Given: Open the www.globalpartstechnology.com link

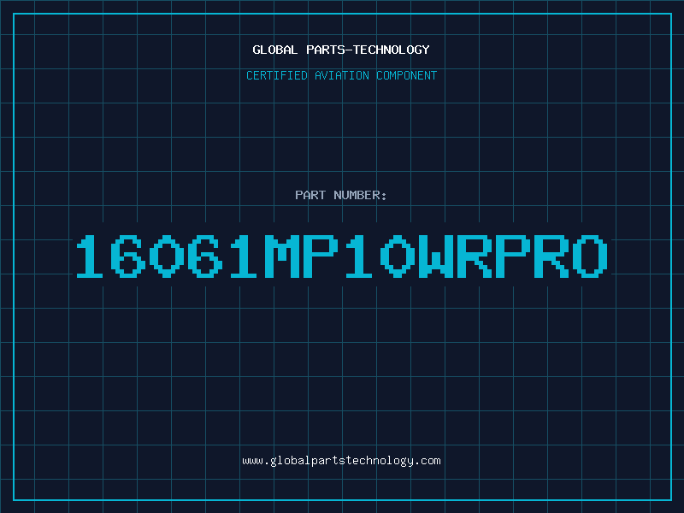Looking at the screenshot, I should tap(341, 461).
